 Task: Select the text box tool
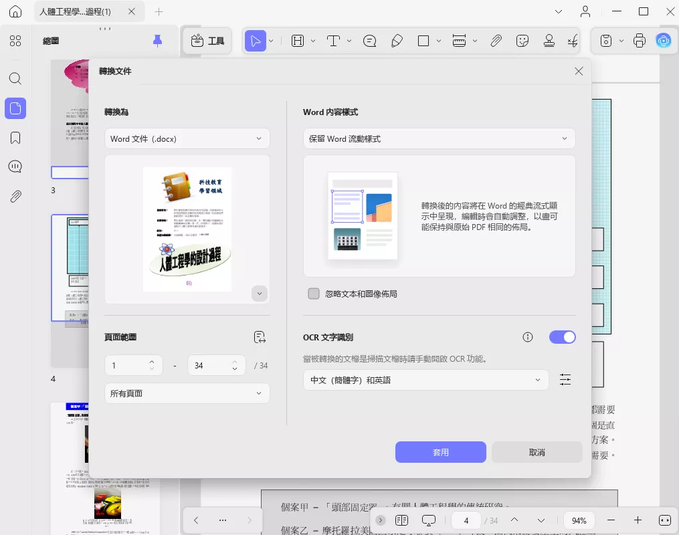(x=333, y=41)
